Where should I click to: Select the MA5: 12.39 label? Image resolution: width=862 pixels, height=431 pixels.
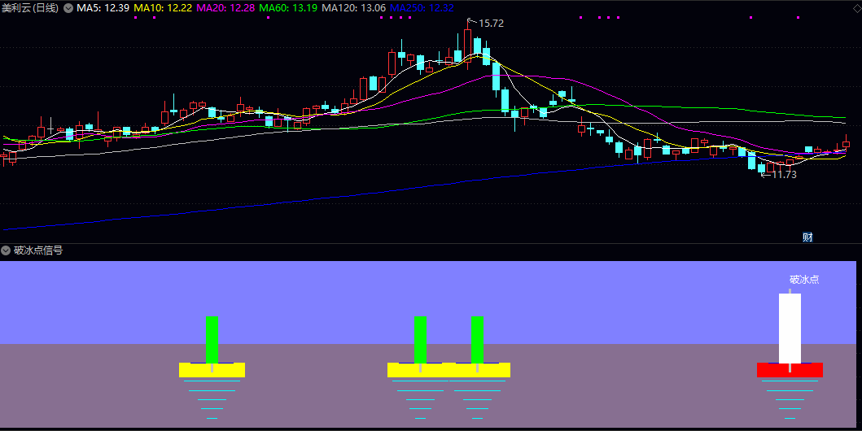tap(103, 8)
